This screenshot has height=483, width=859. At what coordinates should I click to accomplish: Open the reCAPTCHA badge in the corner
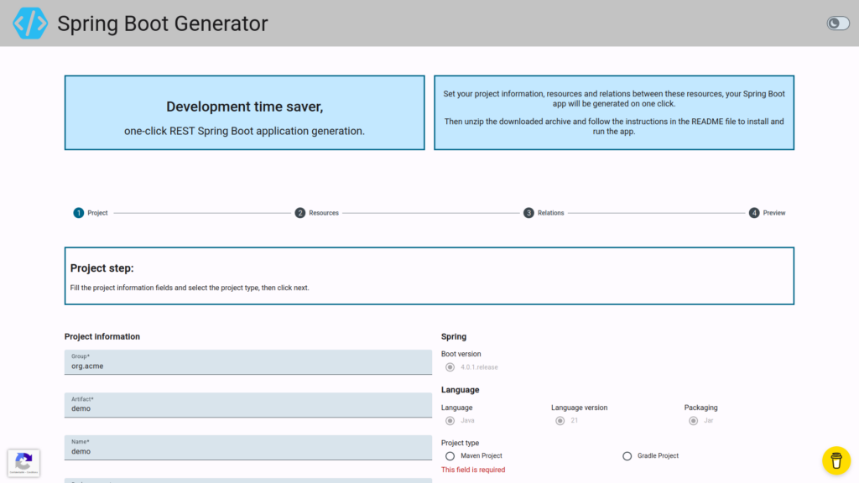point(23,463)
